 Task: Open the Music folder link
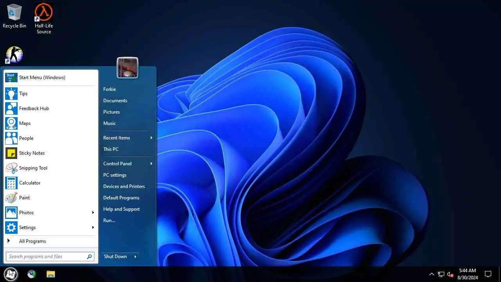(110, 123)
